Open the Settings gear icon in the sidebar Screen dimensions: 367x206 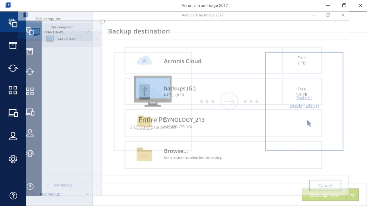[x=13, y=159]
